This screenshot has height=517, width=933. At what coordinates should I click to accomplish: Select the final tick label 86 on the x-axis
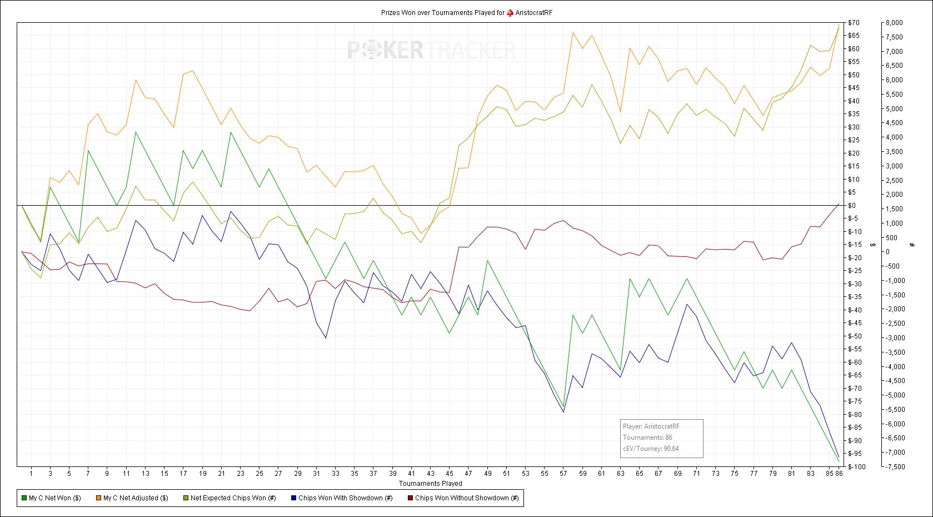point(839,474)
